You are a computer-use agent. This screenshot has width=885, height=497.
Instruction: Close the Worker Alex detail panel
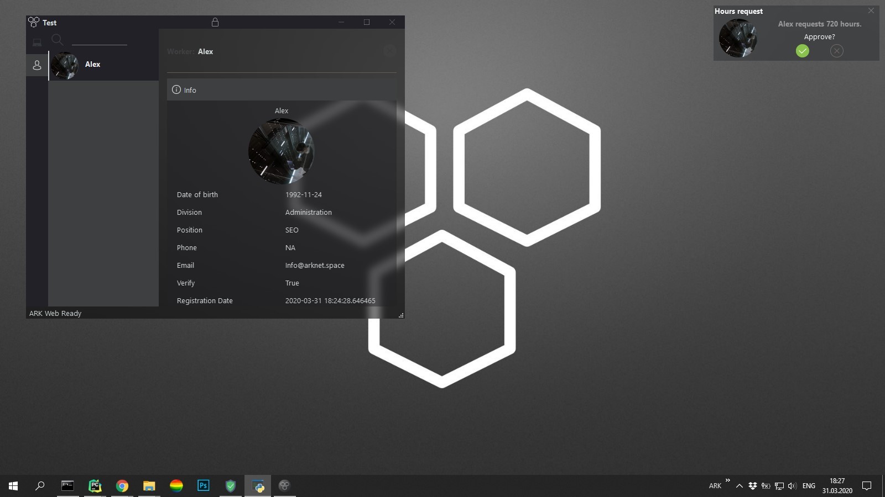coord(389,51)
